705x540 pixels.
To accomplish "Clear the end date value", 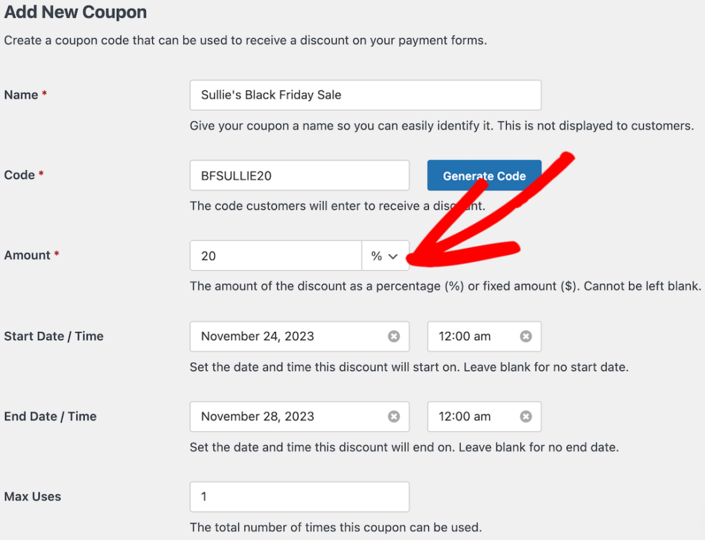I will pos(393,416).
